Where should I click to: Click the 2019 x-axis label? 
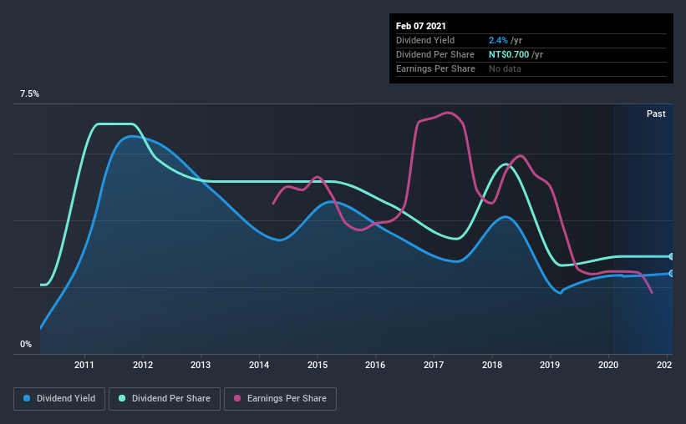(550, 365)
